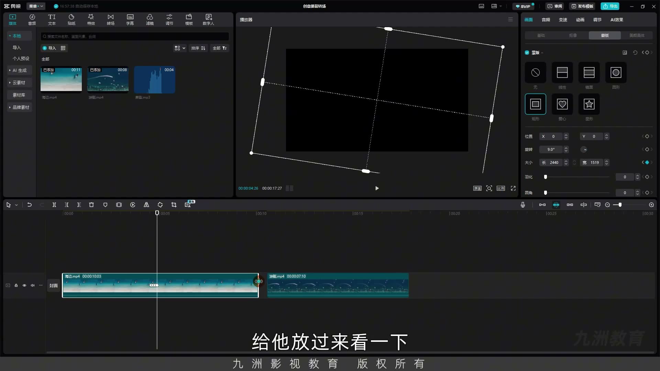Image resolution: width=660 pixels, height=371 pixels.
Task: Open the media view mode dropdown
Action: 180,48
